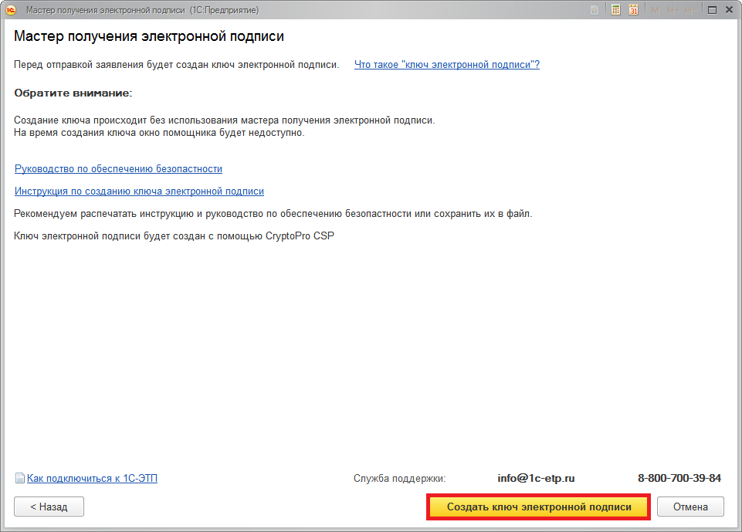Viewport: 742px width, 532px height.
Task: Open Руководство по обеспечению безопасности link
Action: tap(118, 168)
